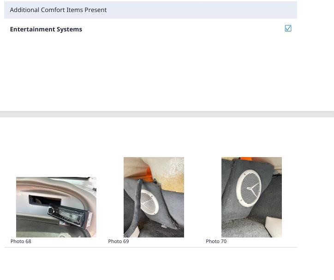Screen dimensions: 334x280
Task: Click the empty dash slot in Photo 68
Action: tap(38, 201)
